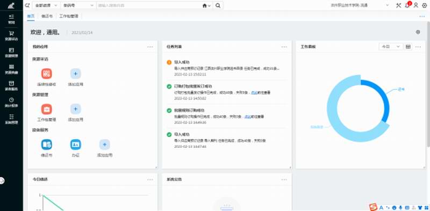Click the magnifier search button
The height and width of the screenshot is (211, 430).
218,5
